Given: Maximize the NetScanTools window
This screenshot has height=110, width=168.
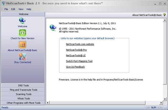Looking at the screenshot, I should (x=160, y=4).
